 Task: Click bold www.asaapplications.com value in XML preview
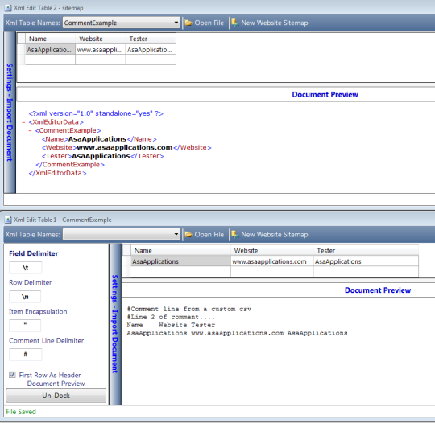click(x=125, y=147)
